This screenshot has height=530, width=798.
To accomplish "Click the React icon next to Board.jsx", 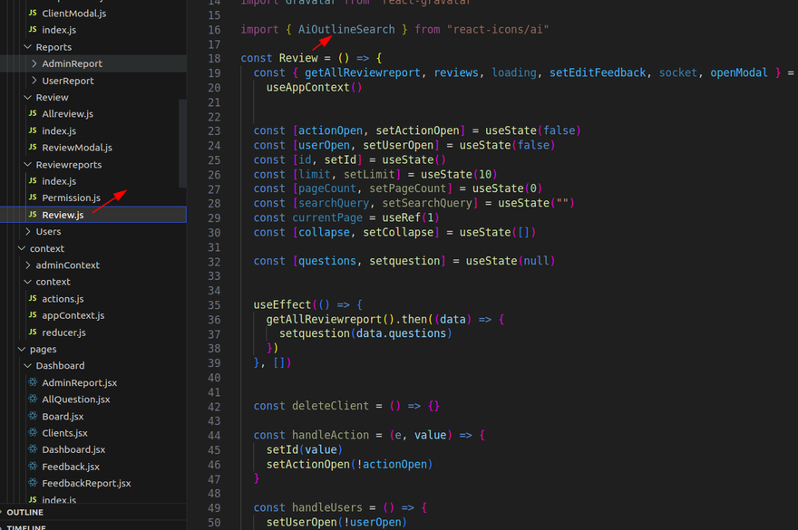I will pyautogui.click(x=33, y=417).
